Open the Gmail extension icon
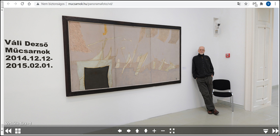The image size is (280, 136). click(x=255, y=4)
